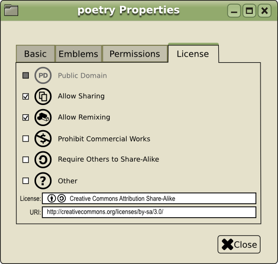Click the attribution person icon in License field
This screenshot has width=278, height=264.
pyautogui.click(x=51, y=199)
